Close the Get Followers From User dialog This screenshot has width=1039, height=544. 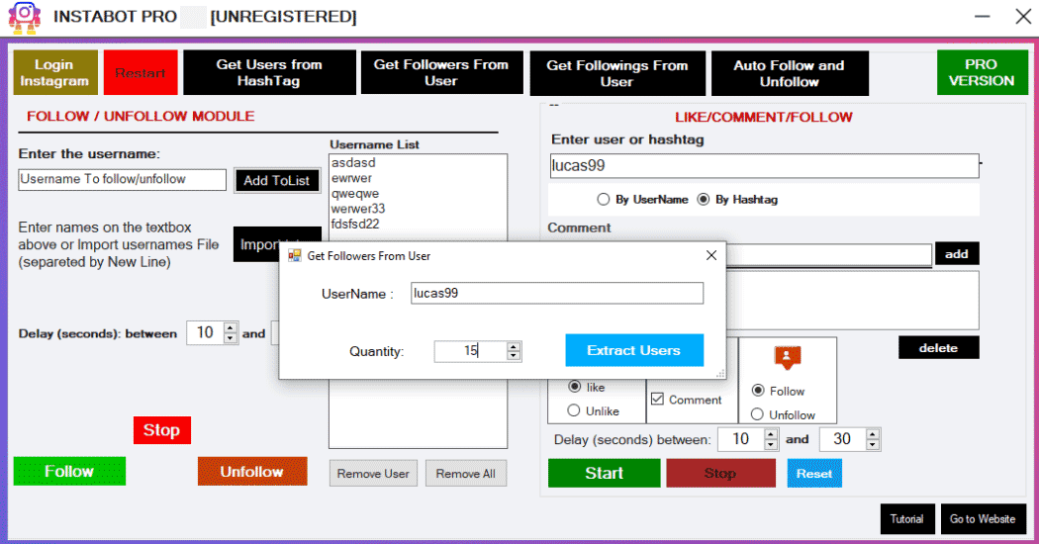click(710, 255)
